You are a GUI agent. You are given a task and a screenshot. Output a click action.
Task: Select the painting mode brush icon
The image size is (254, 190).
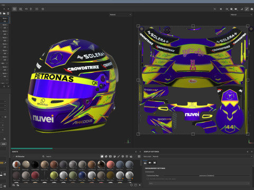[x=247, y=9]
